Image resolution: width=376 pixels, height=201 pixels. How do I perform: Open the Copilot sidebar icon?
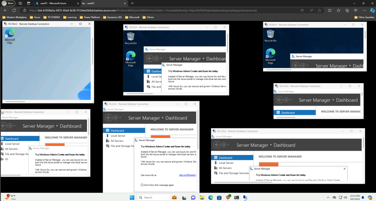click(372, 10)
